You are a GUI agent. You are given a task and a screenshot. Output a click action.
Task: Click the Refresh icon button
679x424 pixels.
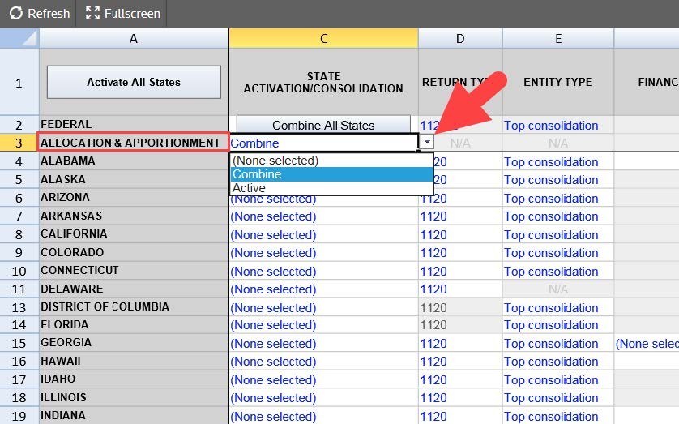(x=39, y=14)
